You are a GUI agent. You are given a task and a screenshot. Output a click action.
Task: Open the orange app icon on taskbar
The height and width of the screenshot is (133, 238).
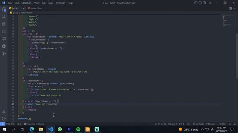(88, 129)
